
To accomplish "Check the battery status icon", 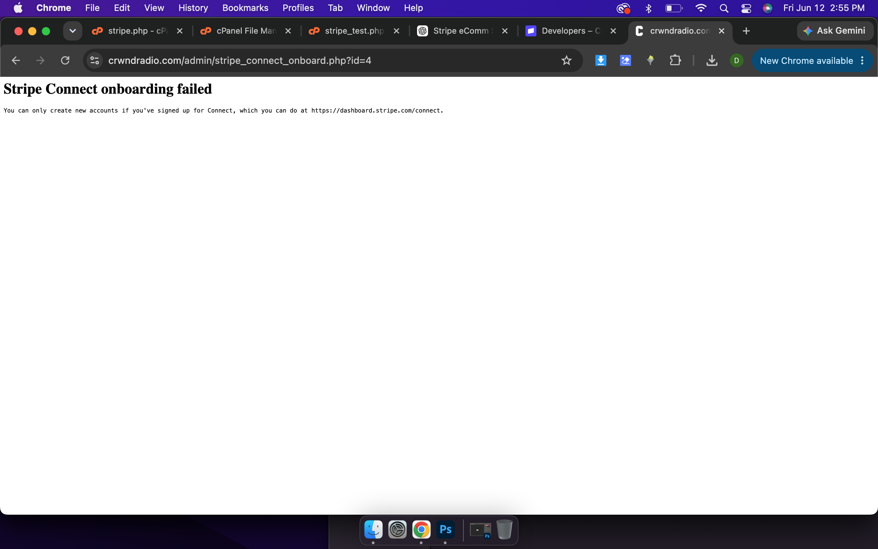I will tap(674, 8).
